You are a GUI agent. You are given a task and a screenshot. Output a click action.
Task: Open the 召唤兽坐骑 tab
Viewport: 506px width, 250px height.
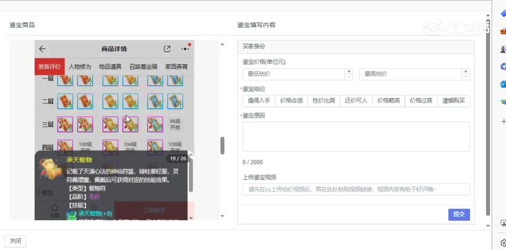[143, 66]
